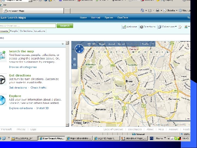This screenshot has height=148, width=197.
Task: Open OneCare in the Live Search header
Action: point(123,18)
